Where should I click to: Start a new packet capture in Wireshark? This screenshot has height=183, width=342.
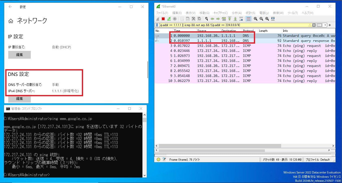158,19
